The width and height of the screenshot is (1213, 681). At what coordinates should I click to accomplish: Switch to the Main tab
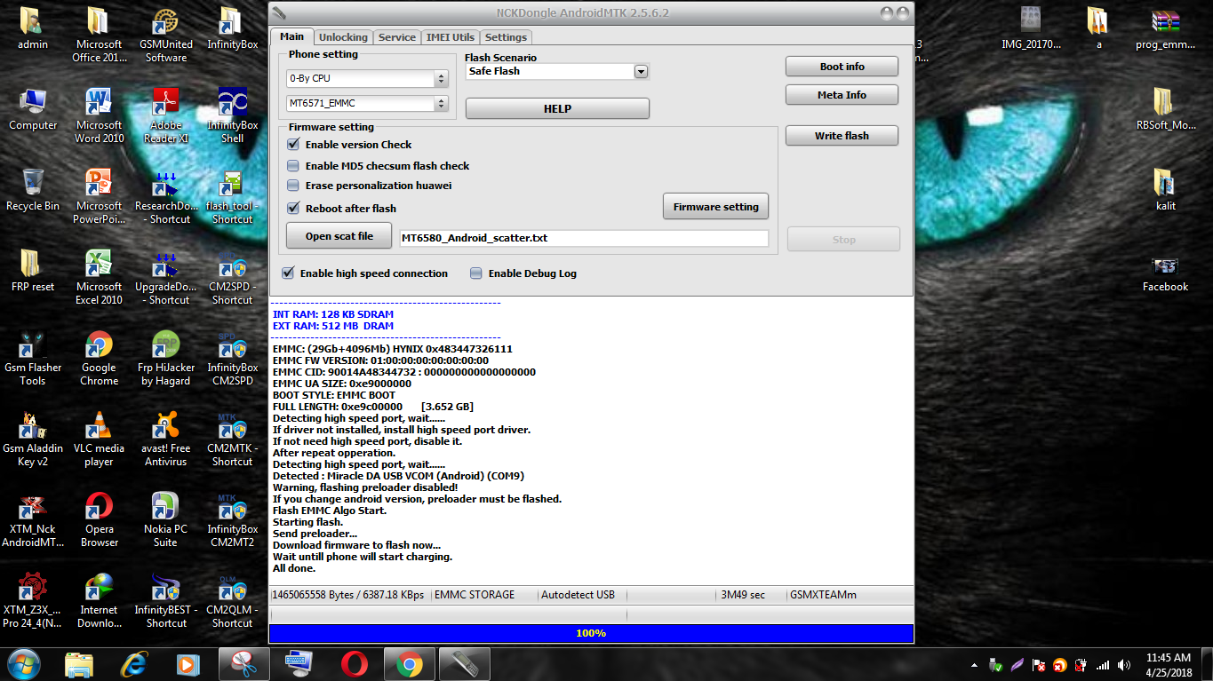pos(292,36)
